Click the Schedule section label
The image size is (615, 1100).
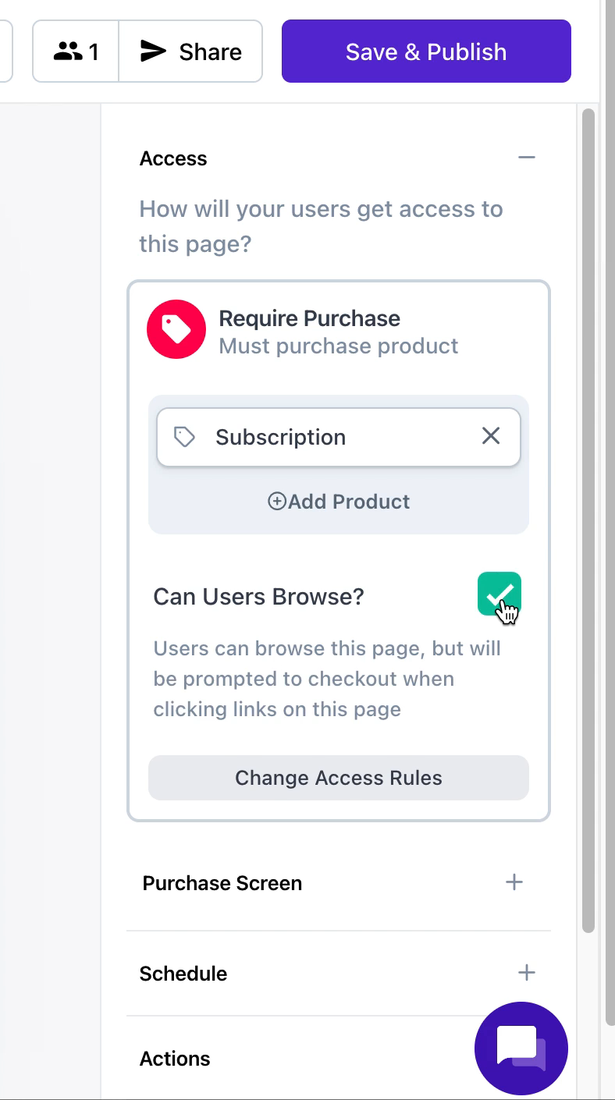tap(183, 974)
